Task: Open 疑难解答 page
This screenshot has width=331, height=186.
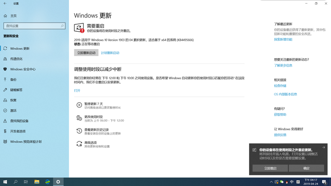Action: (x=34, y=90)
